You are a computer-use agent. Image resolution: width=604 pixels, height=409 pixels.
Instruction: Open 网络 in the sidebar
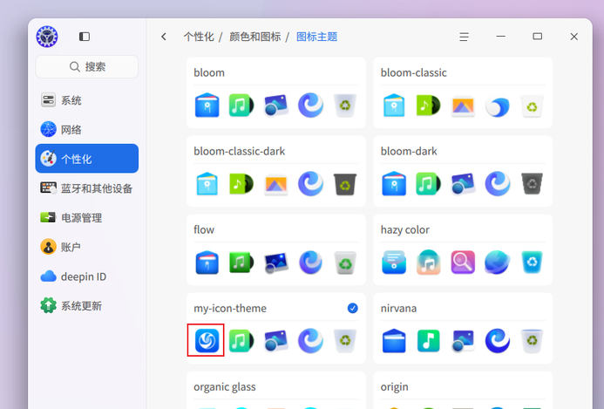point(87,130)
